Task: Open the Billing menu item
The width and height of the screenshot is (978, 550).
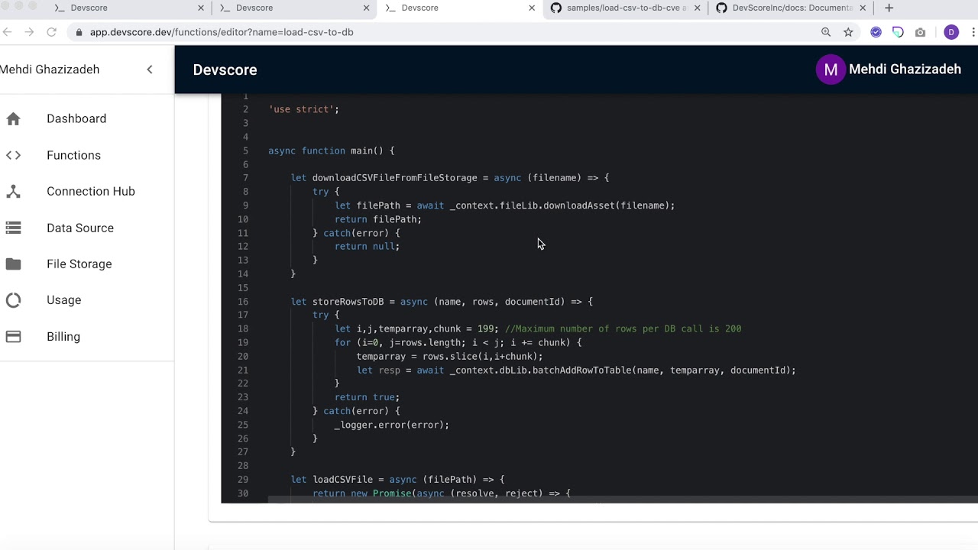Action: [63, 337]
